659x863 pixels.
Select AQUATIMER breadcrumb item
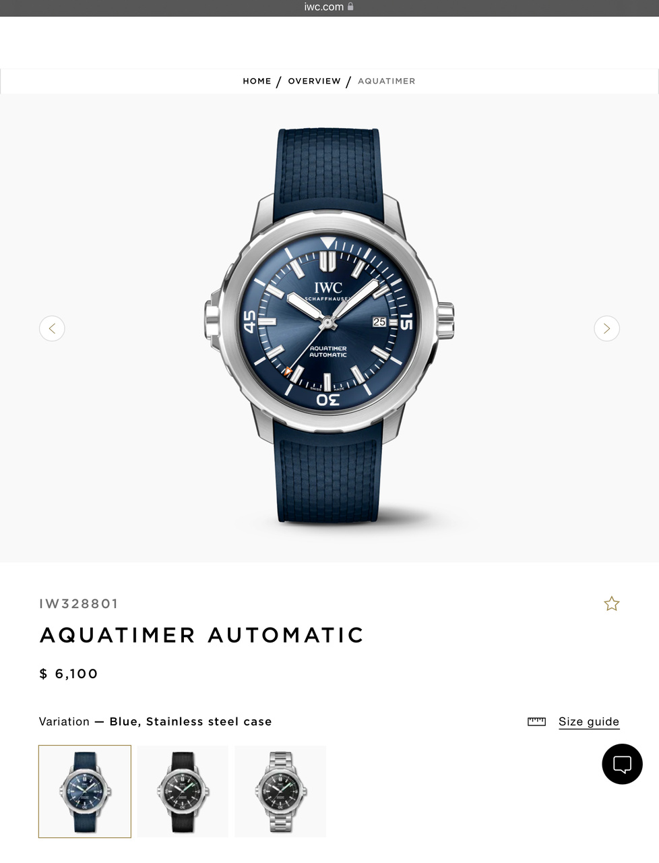387,81
